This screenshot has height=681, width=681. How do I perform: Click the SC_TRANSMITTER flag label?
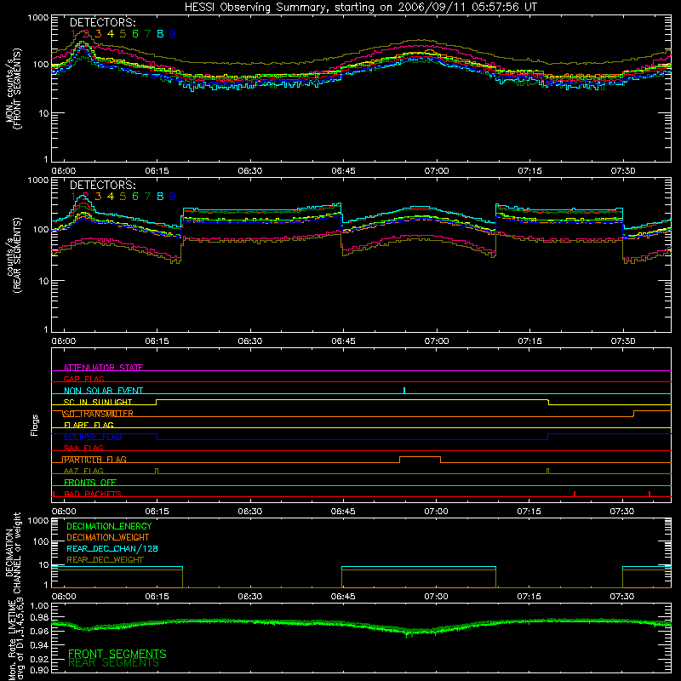pyautogui.click(x=98, y=414)
